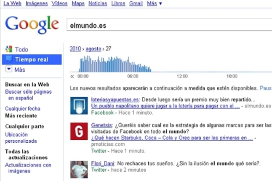Click Twitter source label under Flori_Dani post

(x=99, y=170)
